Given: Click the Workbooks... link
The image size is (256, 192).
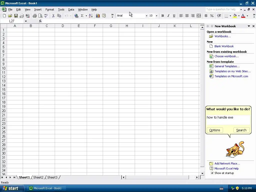Looking at the screenshot, I should pos(222,36).
